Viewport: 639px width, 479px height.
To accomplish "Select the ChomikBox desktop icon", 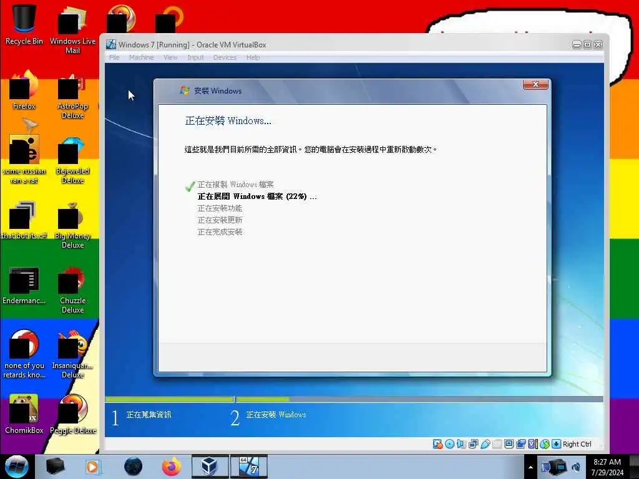I will (x=24, y=414).
